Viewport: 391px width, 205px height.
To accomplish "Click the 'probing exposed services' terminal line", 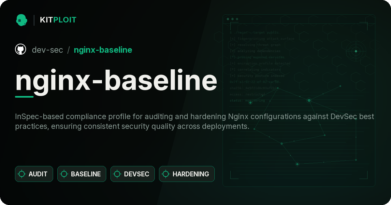I will pos(257,57).
